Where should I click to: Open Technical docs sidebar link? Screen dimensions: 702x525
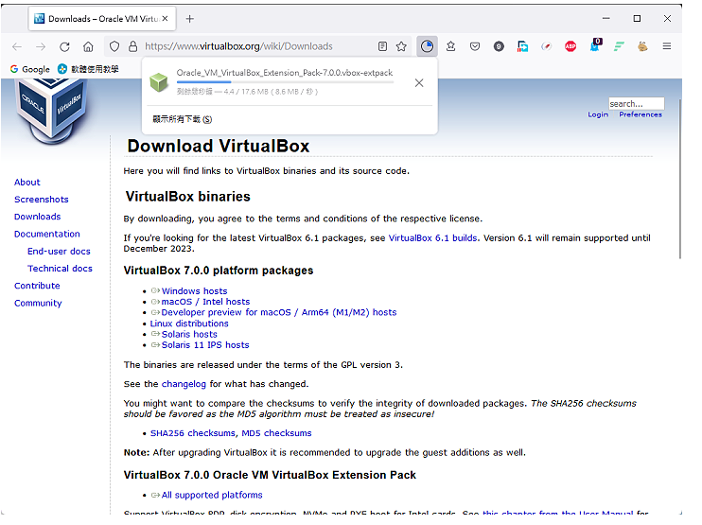point(60,269)
